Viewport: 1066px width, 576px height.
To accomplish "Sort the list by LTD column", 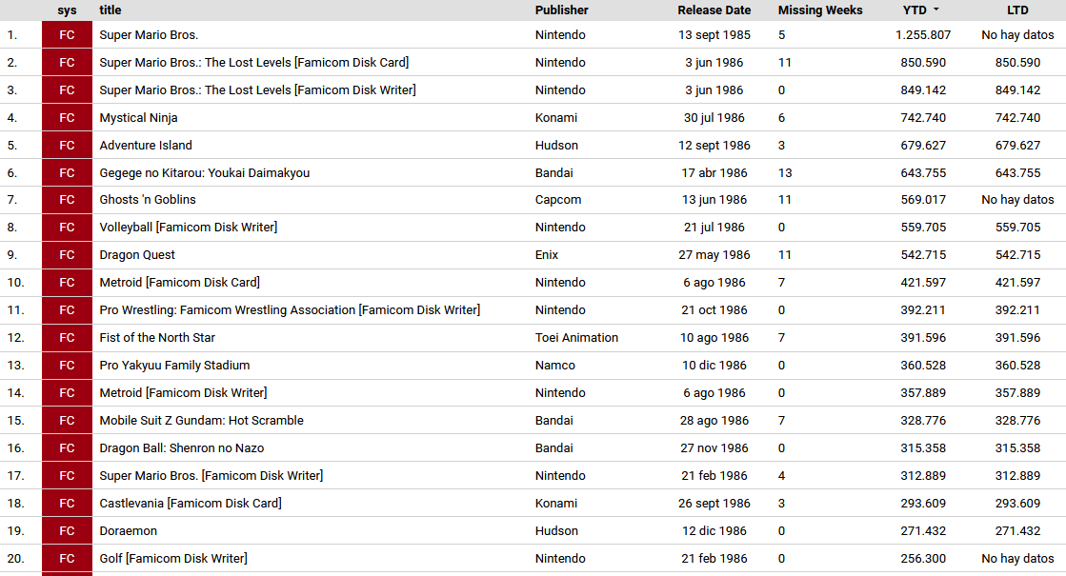I will [x=1017, y=10].
